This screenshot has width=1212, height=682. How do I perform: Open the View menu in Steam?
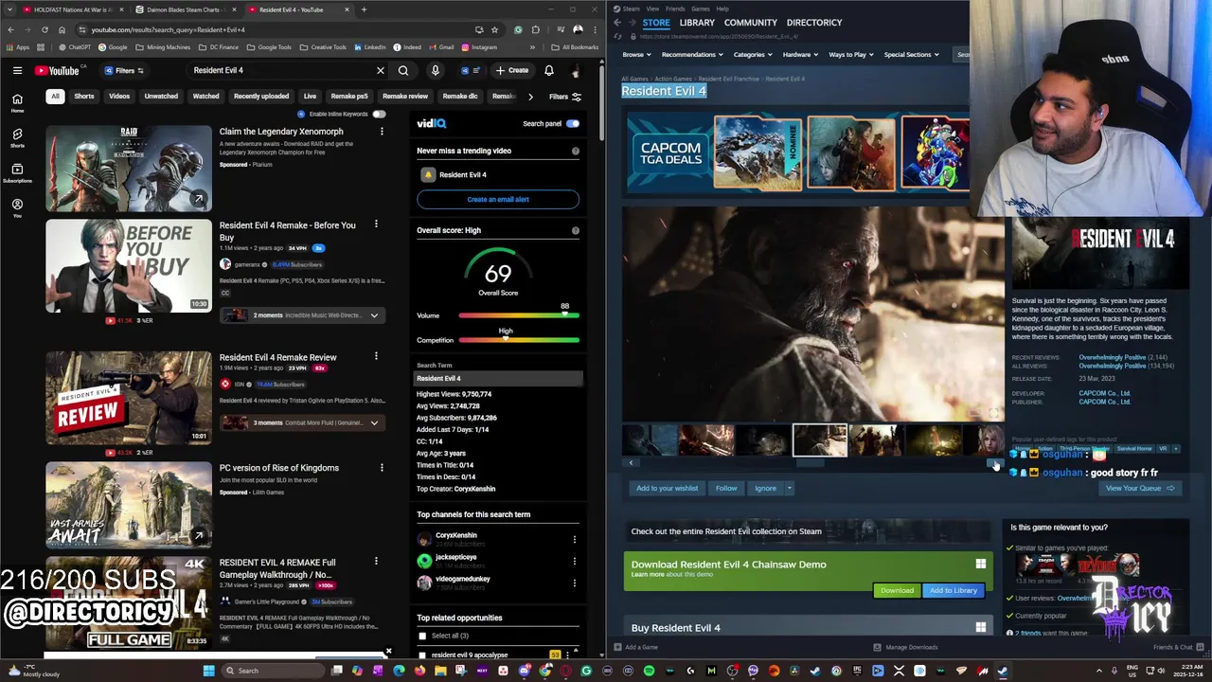coord(652,9)
